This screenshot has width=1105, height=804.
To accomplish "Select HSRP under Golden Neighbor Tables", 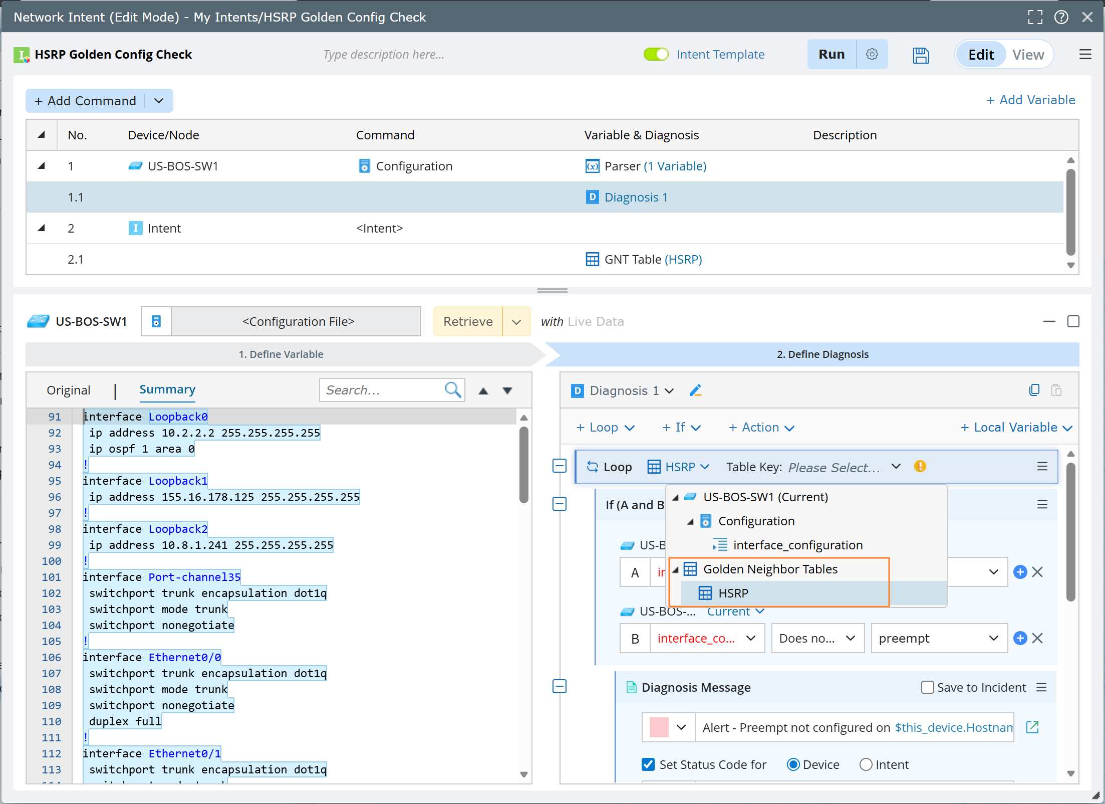I will pos(733,593).
